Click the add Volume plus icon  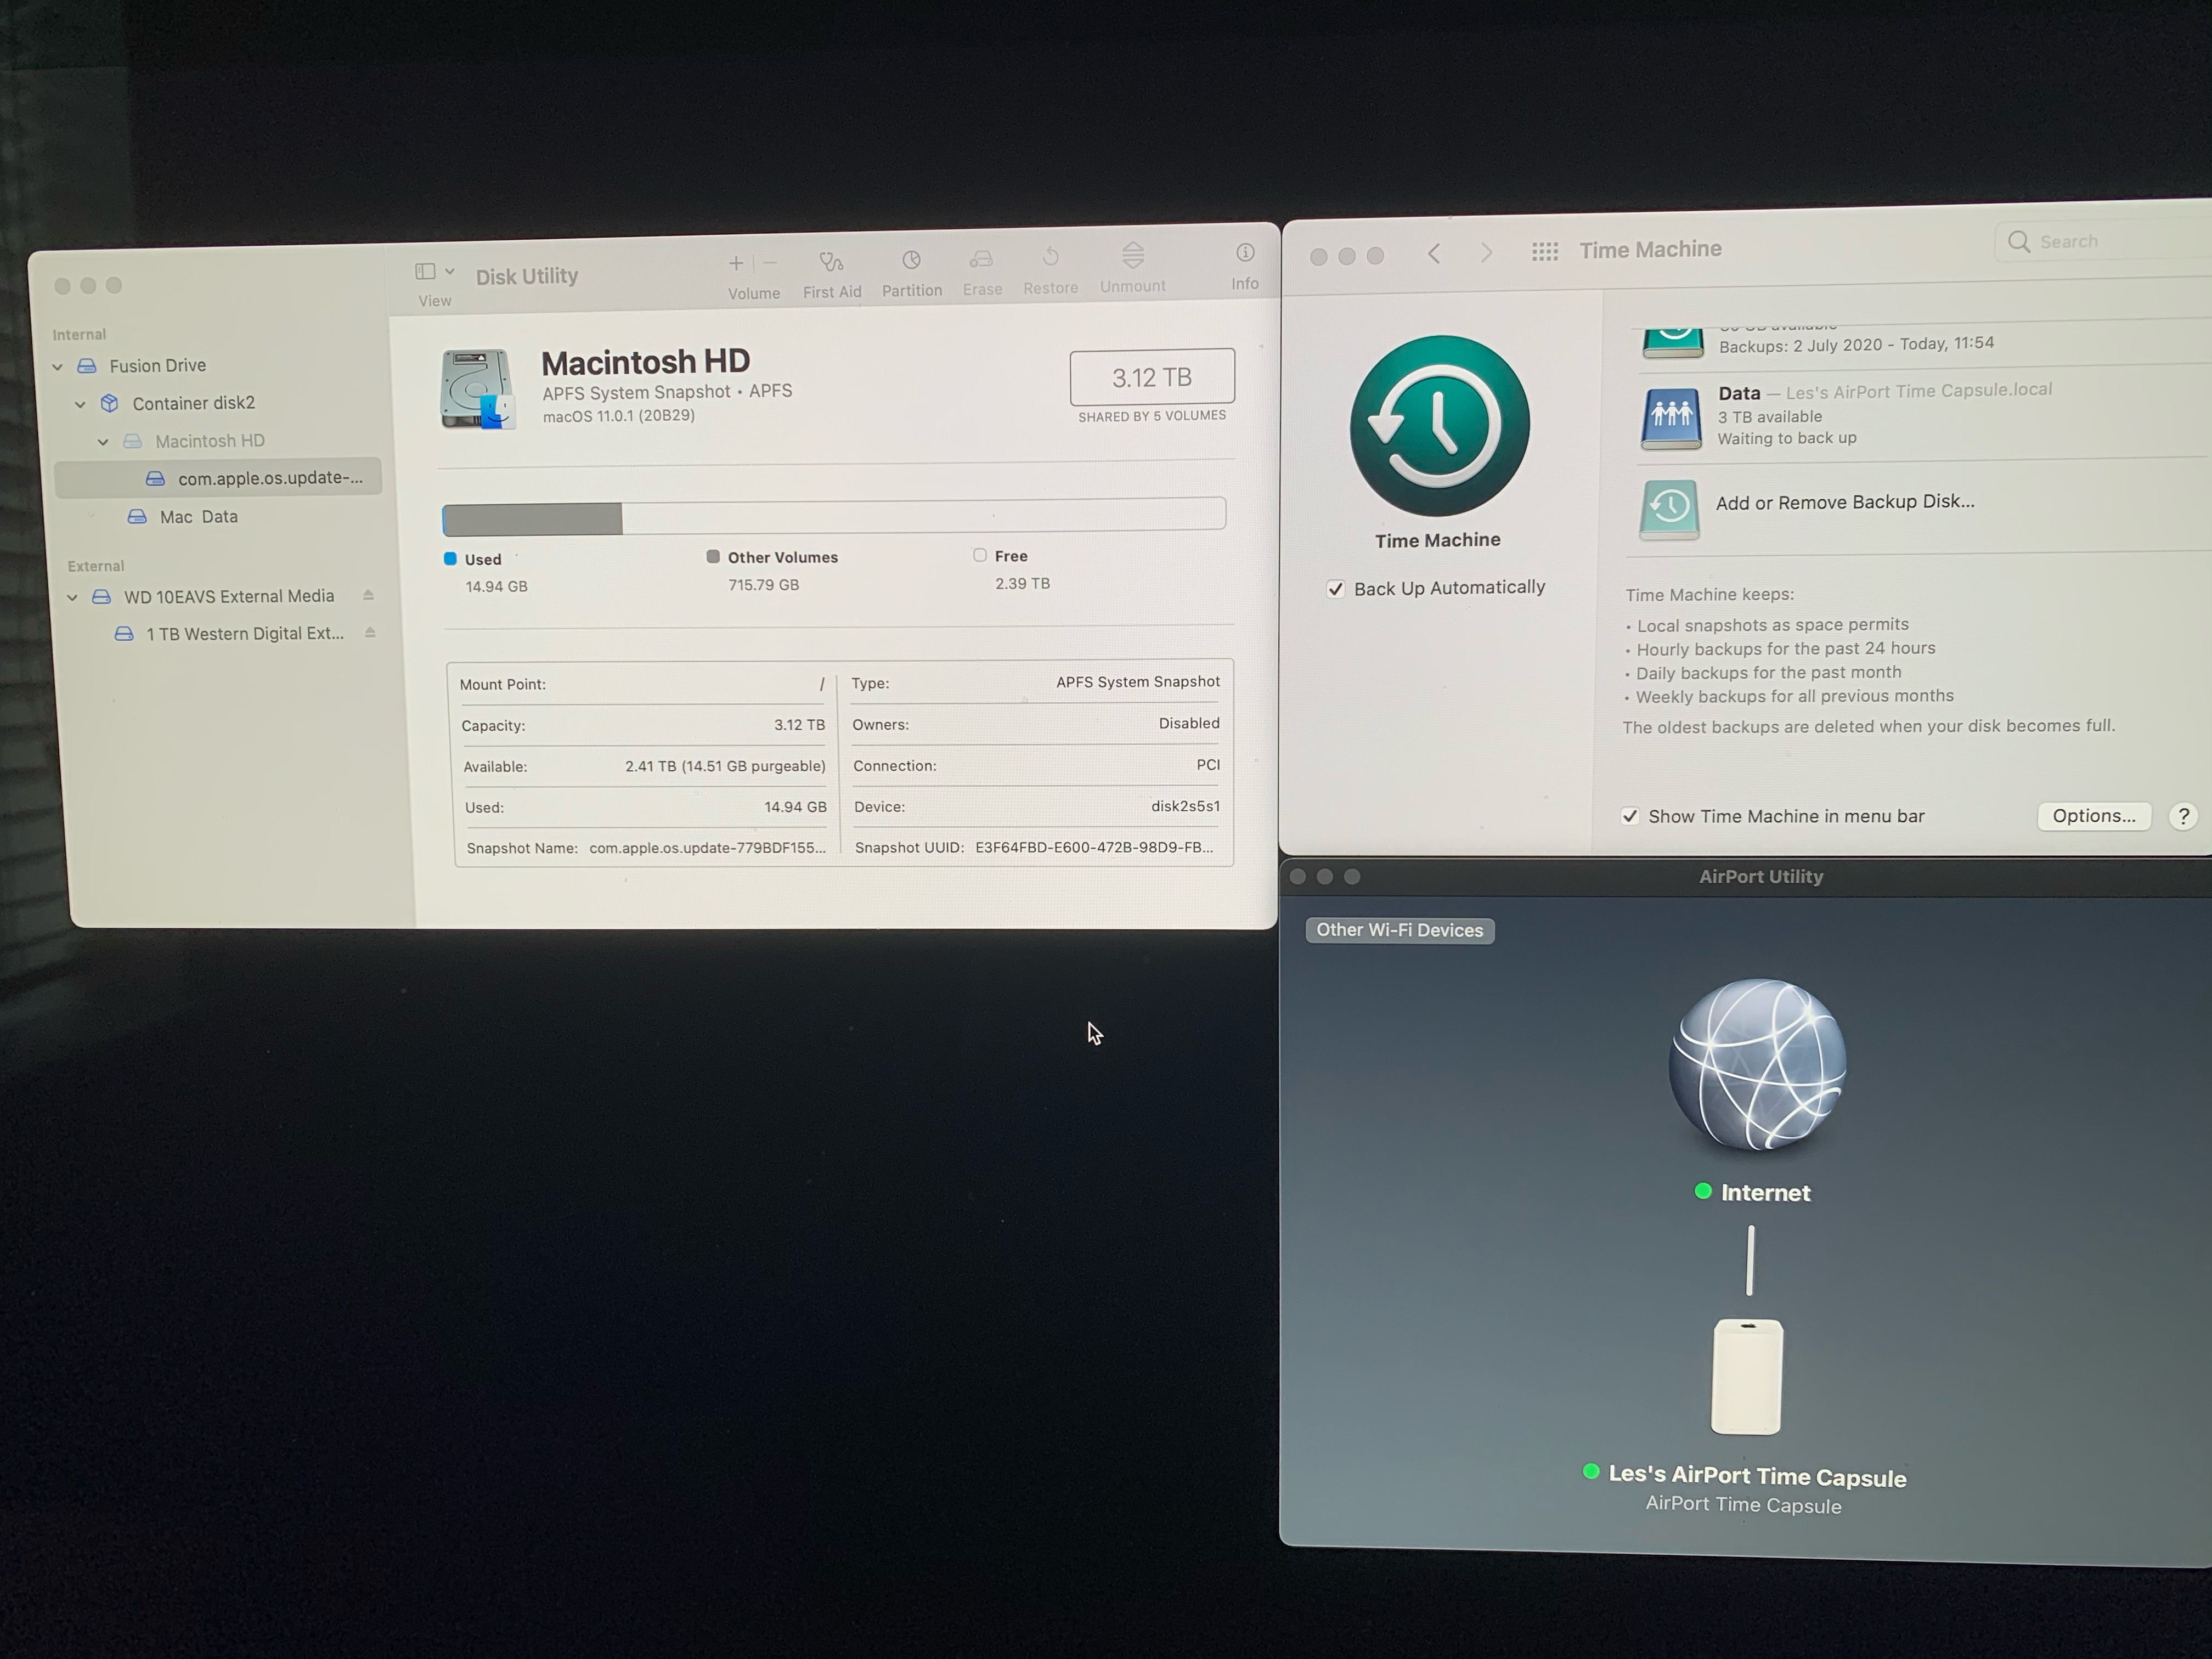736,264
